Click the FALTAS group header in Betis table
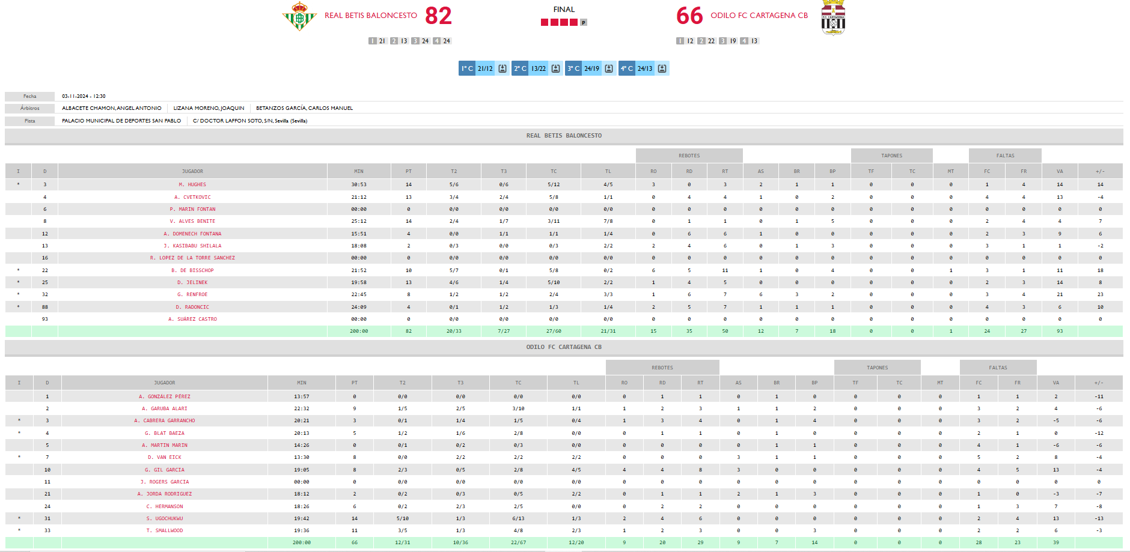 (1005, 156)
